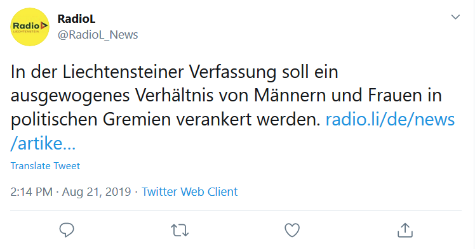475x249 pixels.
Task: Click Translate Tweet
Action: pos(45,165)
